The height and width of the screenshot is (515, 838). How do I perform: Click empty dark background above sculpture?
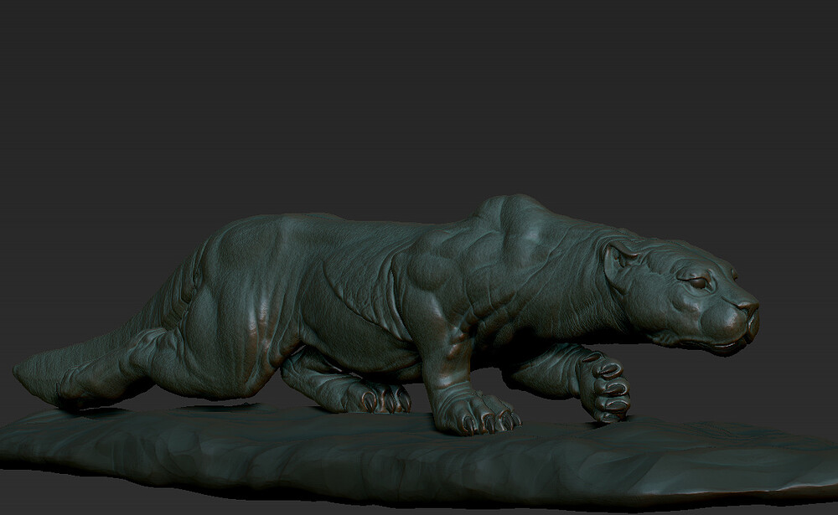[x=416, y=96]
